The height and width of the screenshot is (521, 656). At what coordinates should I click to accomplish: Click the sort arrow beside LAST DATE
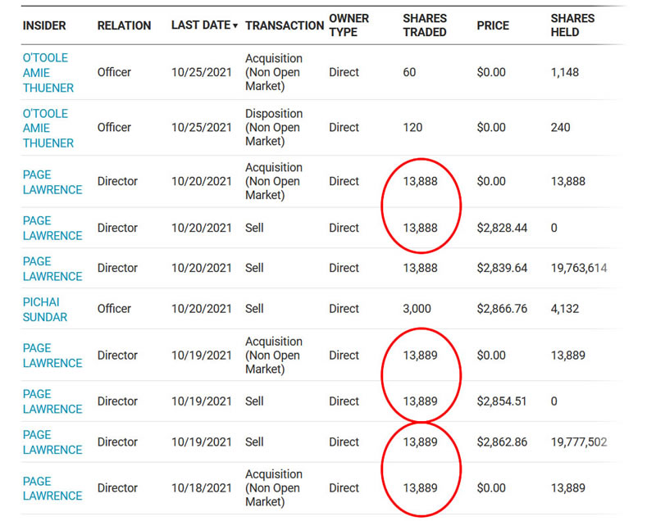(x=235, y=26)
